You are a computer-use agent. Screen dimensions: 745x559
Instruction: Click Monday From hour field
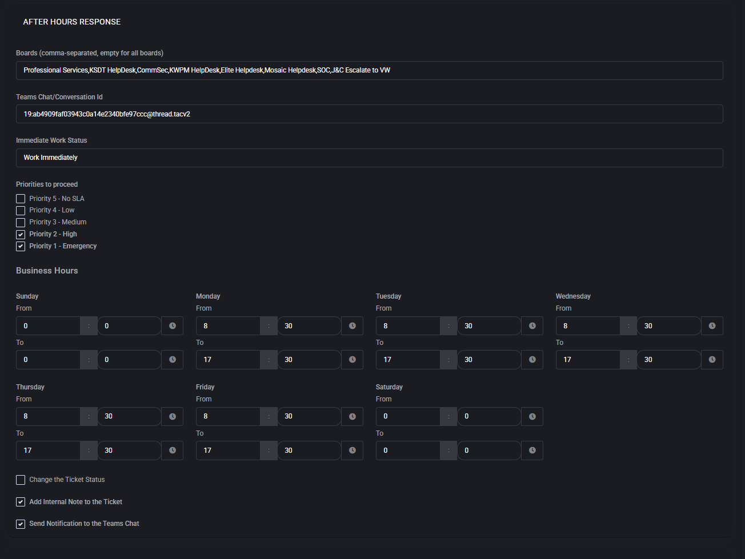click(228, 326)
